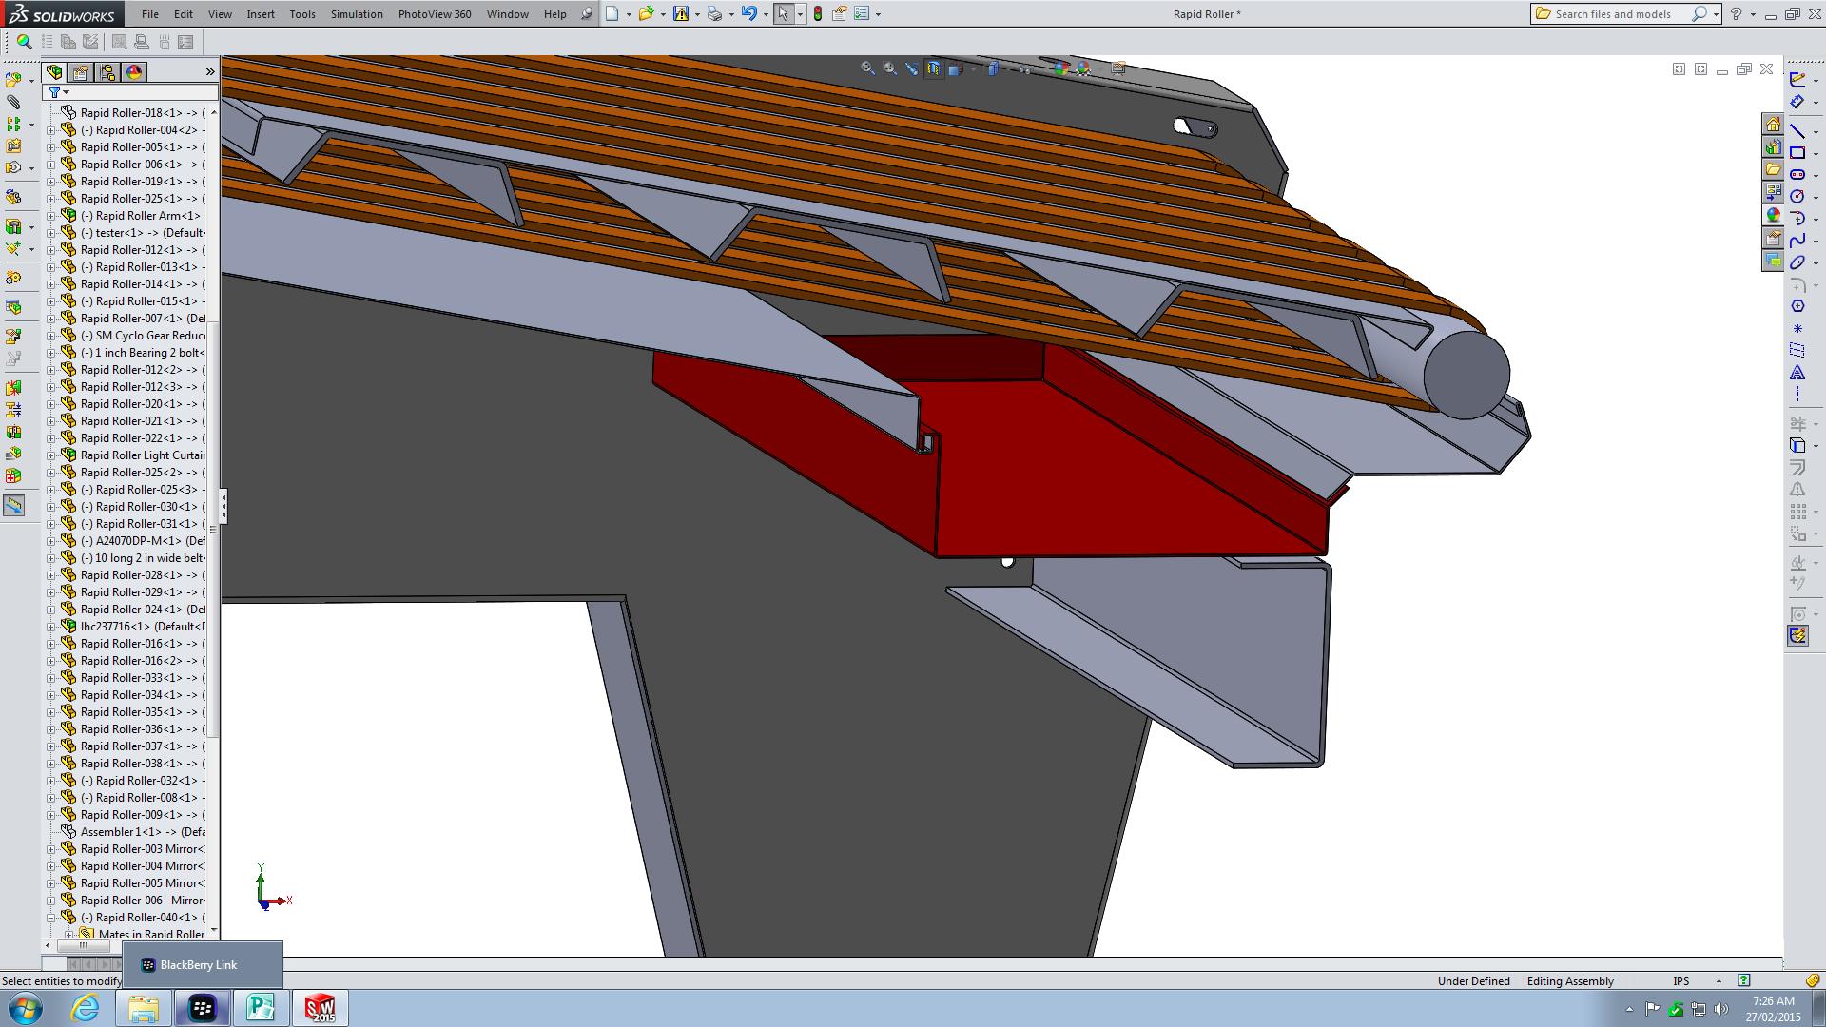Toggle the Select arrow tool
The height and width of the screenshot is (1027, 1826).
pos(784,13)
